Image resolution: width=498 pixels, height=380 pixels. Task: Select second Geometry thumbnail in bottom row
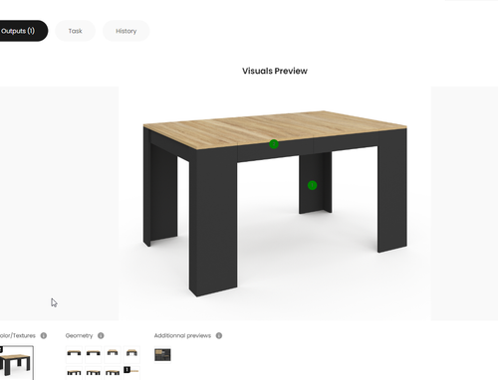[94, 373]
